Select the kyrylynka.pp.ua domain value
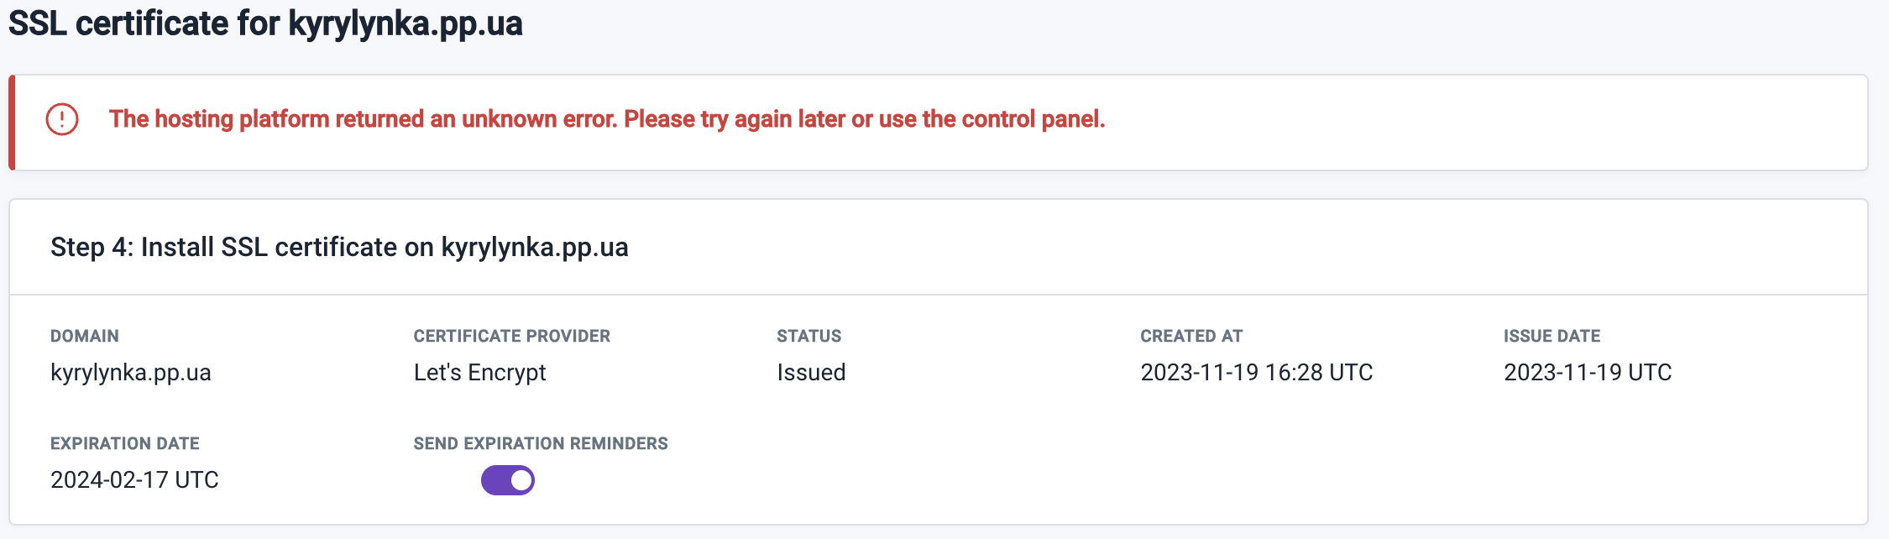The image size is (1889, 539). [x=131, y=372]
